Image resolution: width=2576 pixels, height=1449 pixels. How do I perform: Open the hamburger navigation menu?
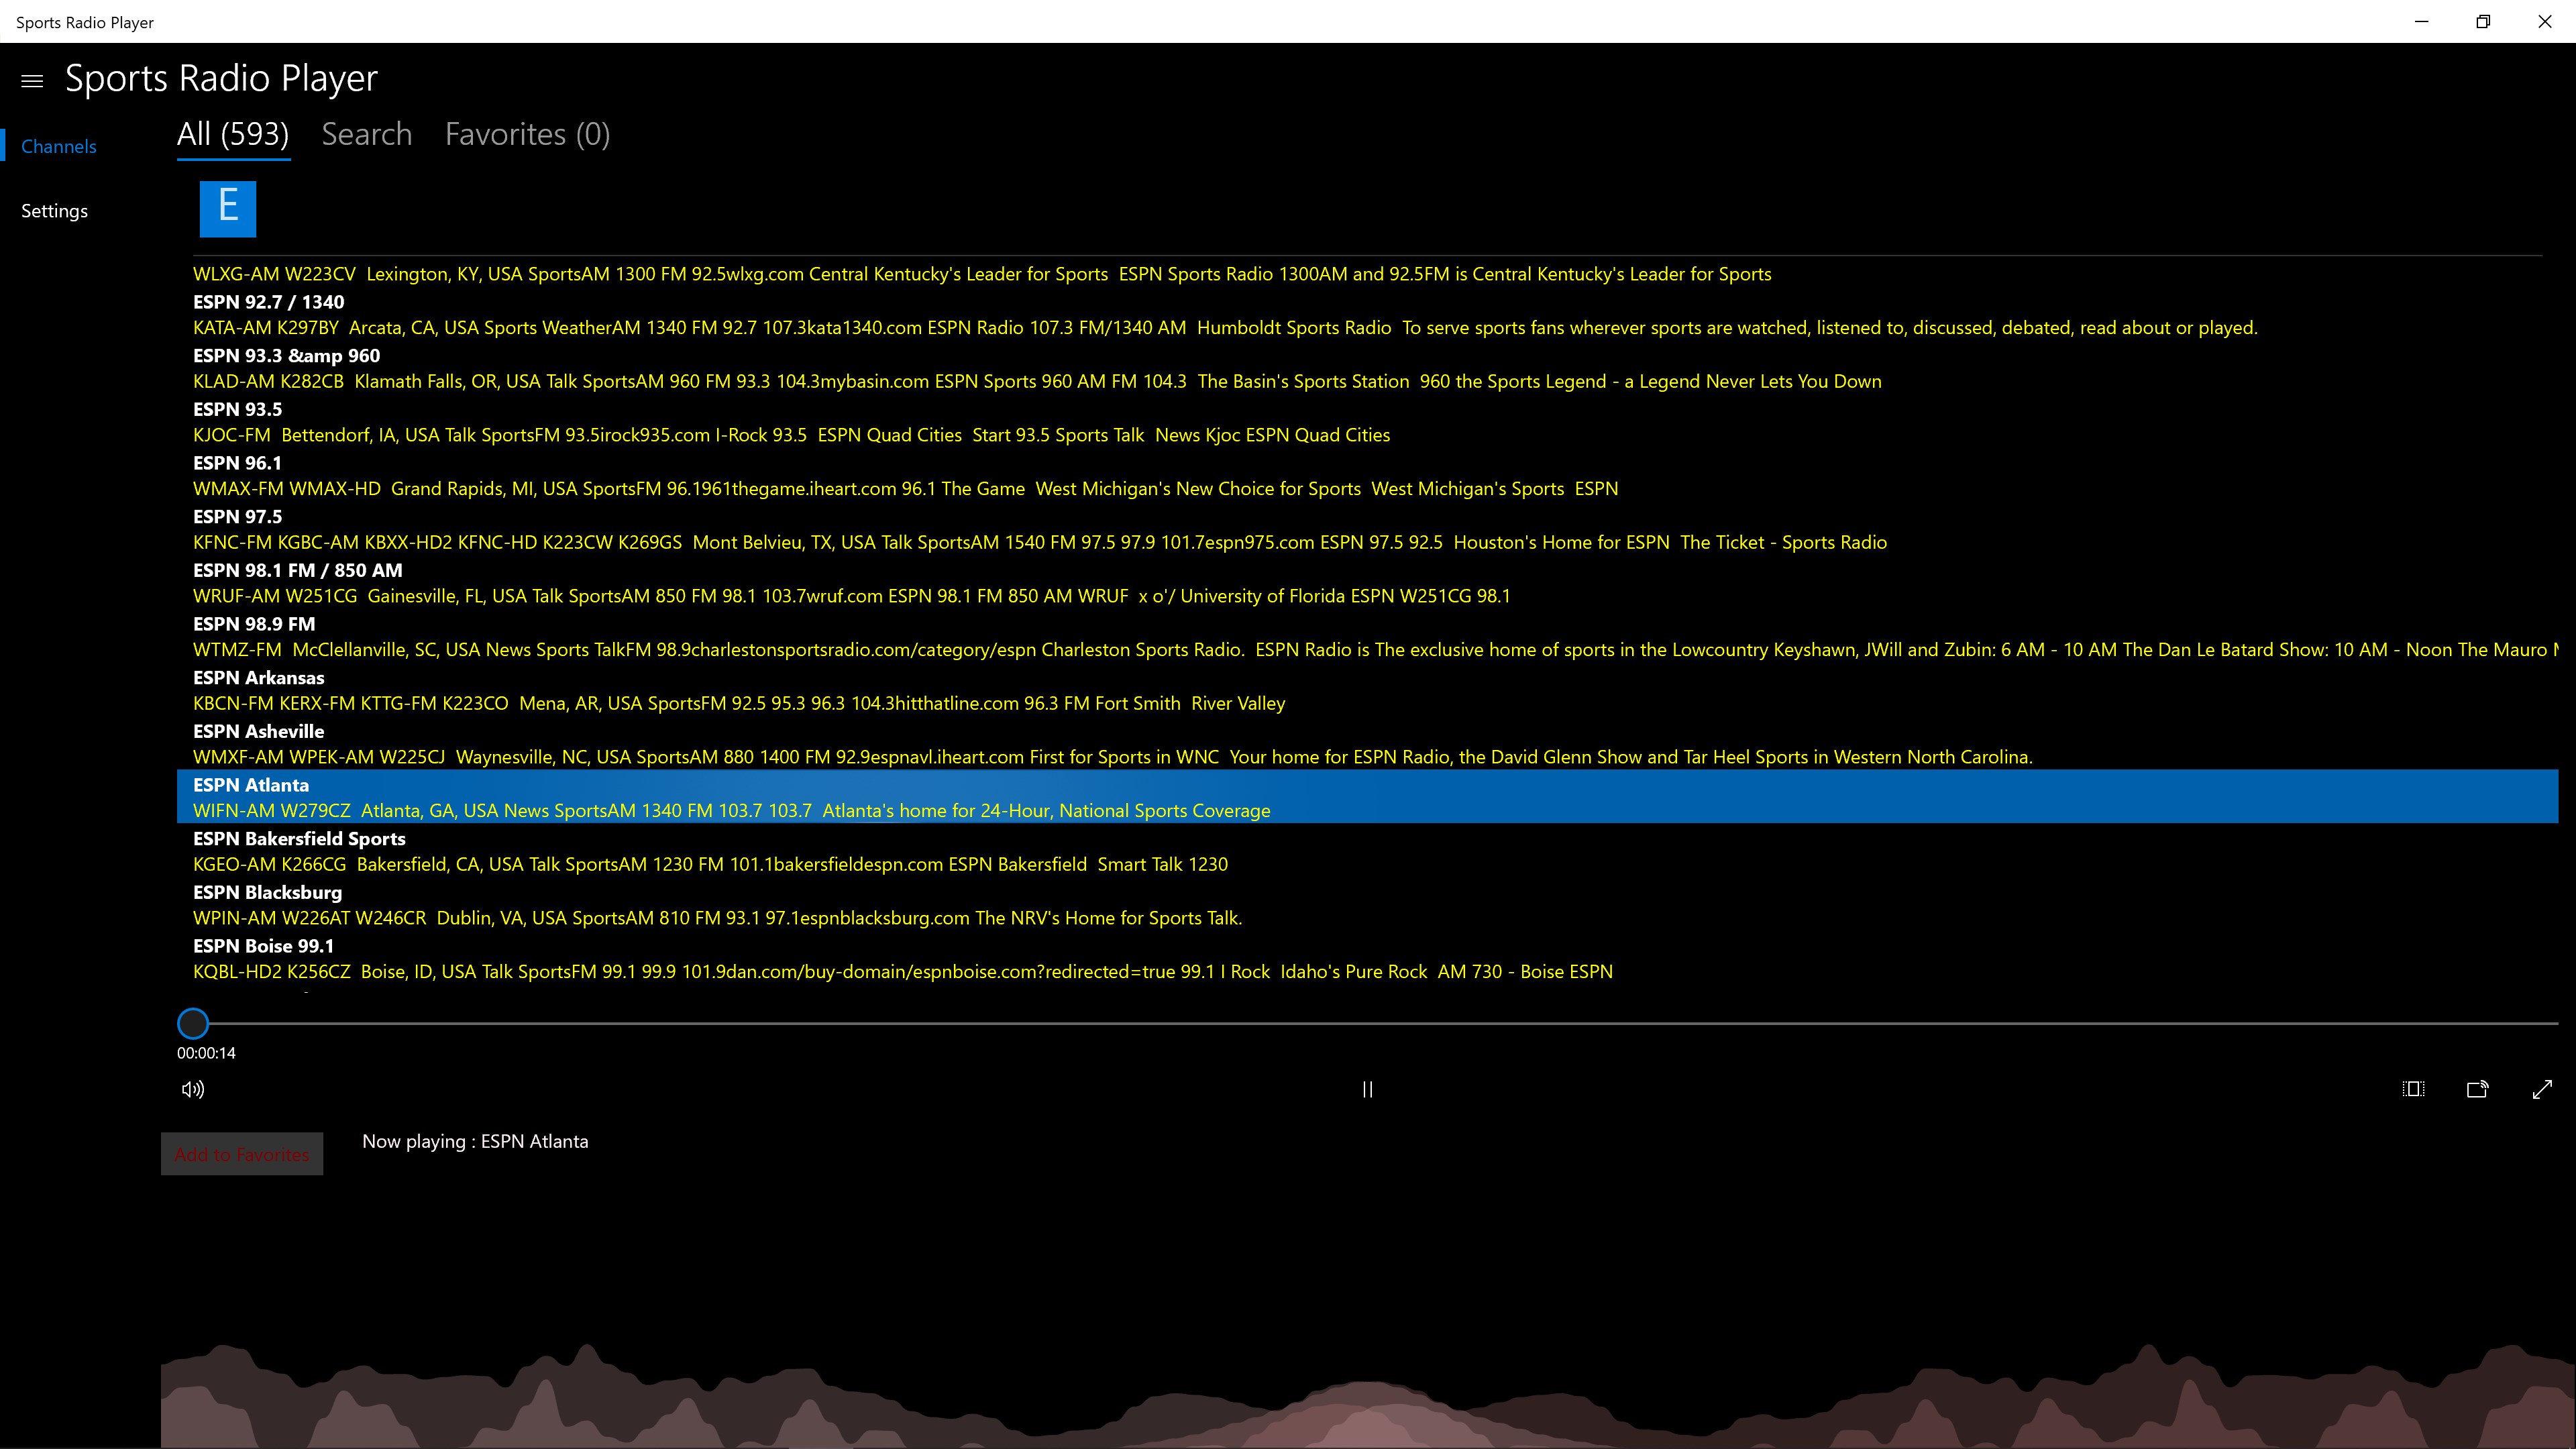point(32,81)
